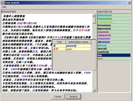Click 1960 in the browsed text
This screenshot has width=133, height=101.
tap(14, 69)
